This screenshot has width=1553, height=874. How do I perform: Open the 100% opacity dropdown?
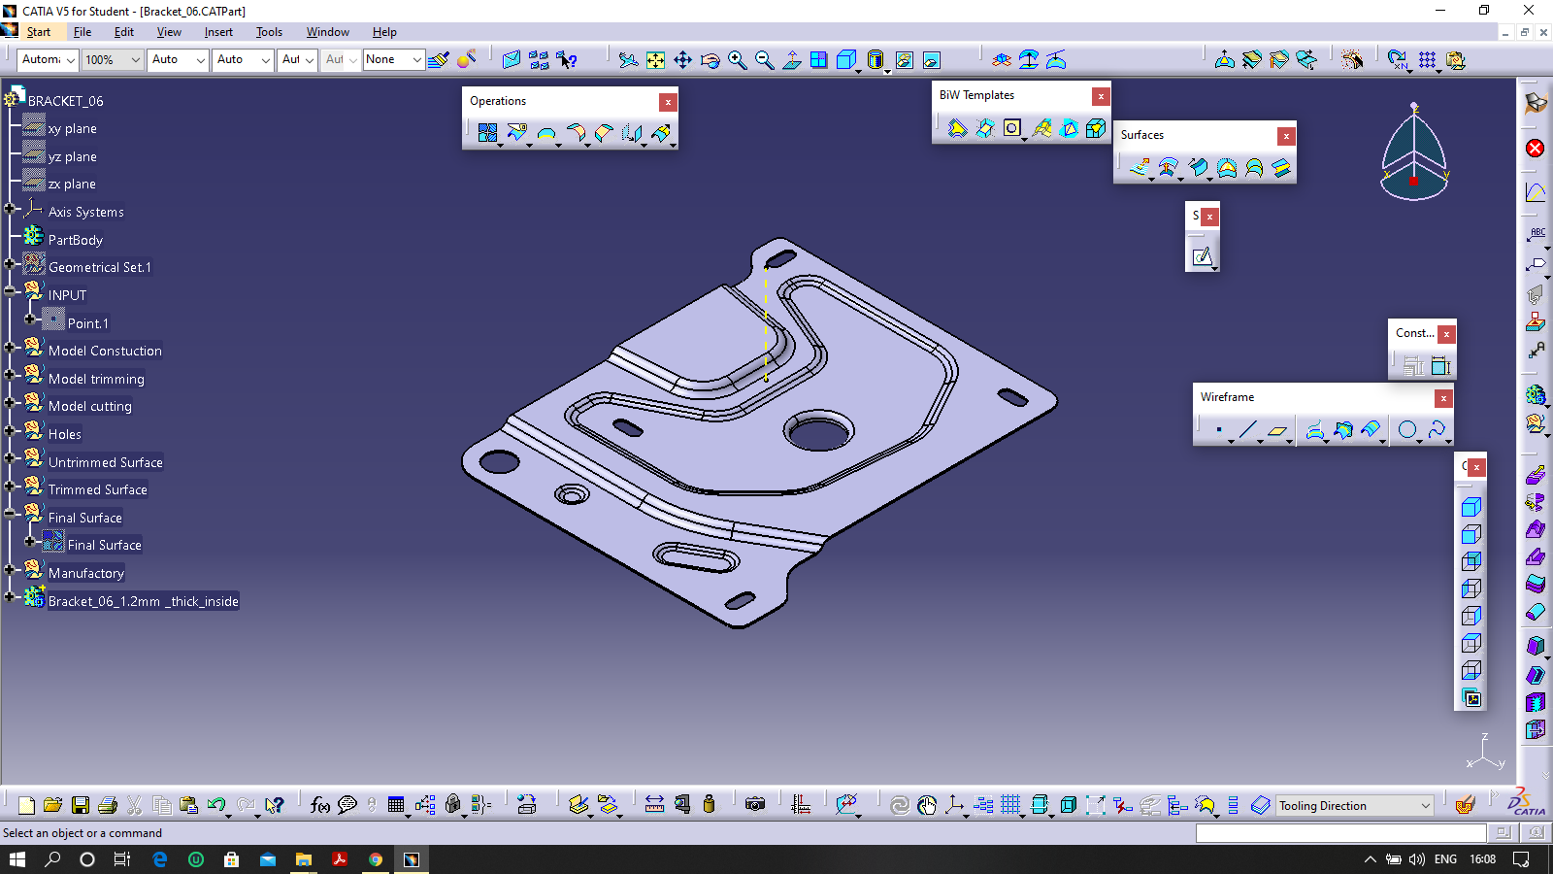135,60
